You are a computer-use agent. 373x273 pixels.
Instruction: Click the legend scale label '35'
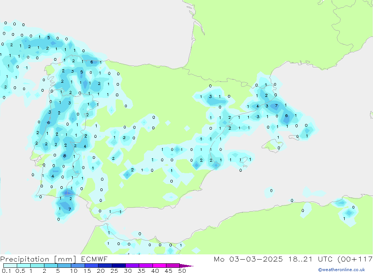pos(141,271)
